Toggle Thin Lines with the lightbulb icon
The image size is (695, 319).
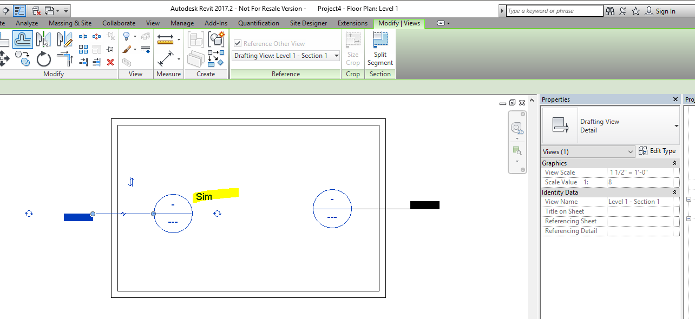point(127,36)
